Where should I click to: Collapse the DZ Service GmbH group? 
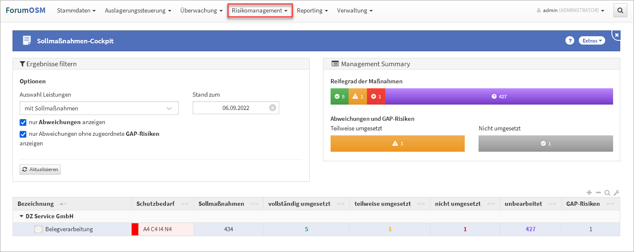21,216
